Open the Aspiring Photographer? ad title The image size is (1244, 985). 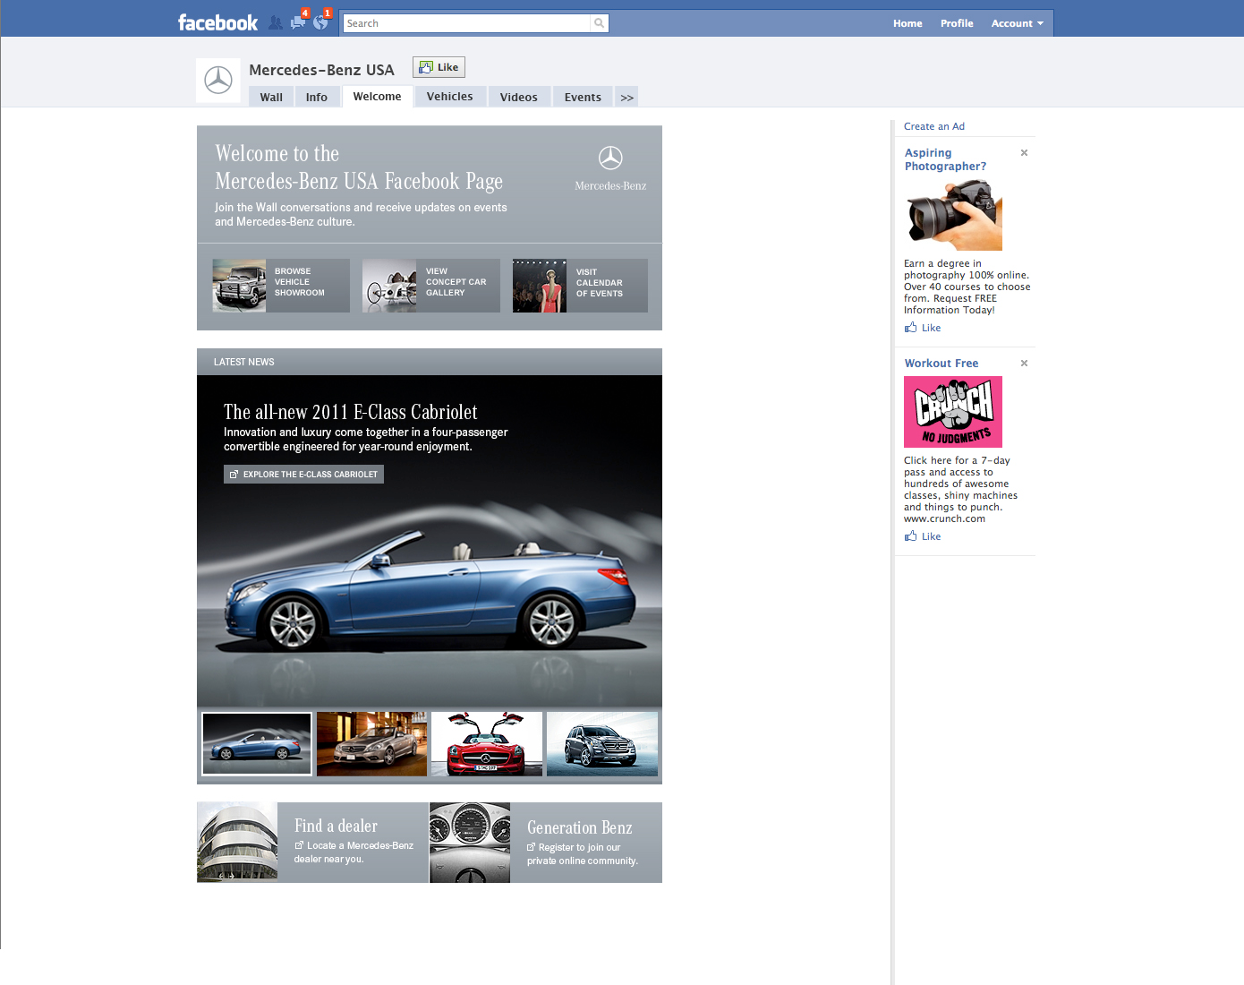click(945, 159)
